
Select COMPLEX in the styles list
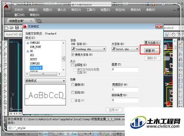[x=35, y=43]
